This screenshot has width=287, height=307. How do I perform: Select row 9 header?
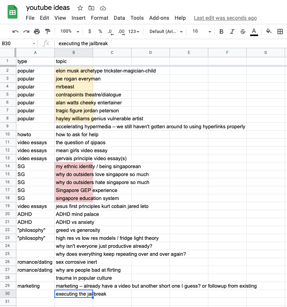click(x=8, y=126)
